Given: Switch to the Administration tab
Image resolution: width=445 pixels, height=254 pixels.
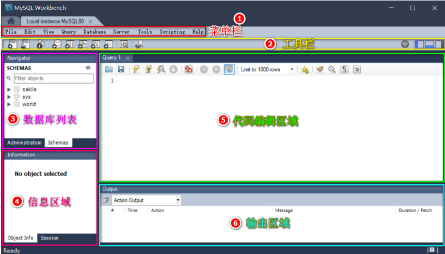Looking at the screenshot, I should (x=24, y=142).
